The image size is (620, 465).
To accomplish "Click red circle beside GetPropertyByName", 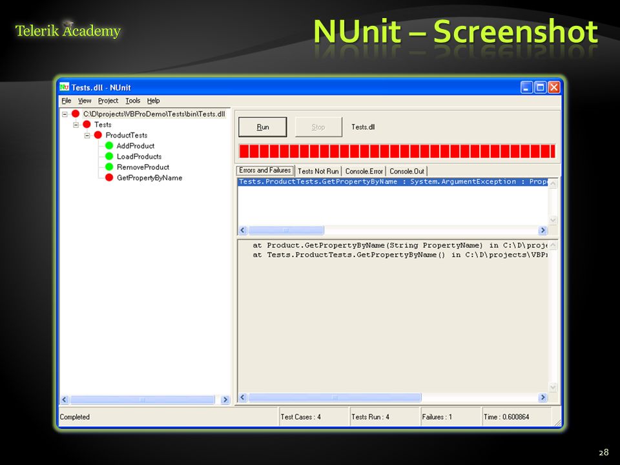I will [x=109, y=178].
